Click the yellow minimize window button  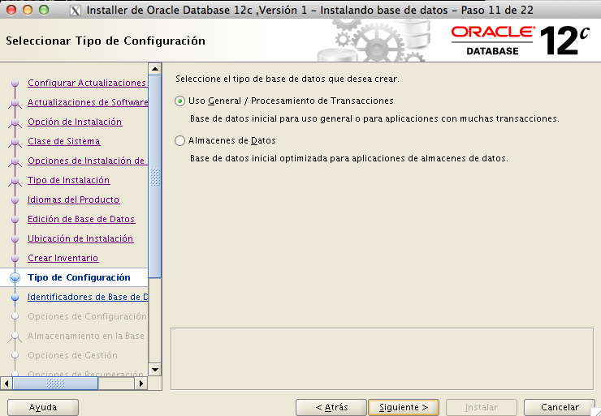[28, 10]
